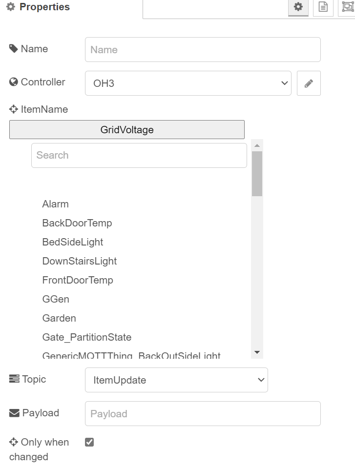Image resolution: width=355 pixels, height=469 pixels.
Task: Open the Controller OH3 dropdown
Action: (188, 83)
